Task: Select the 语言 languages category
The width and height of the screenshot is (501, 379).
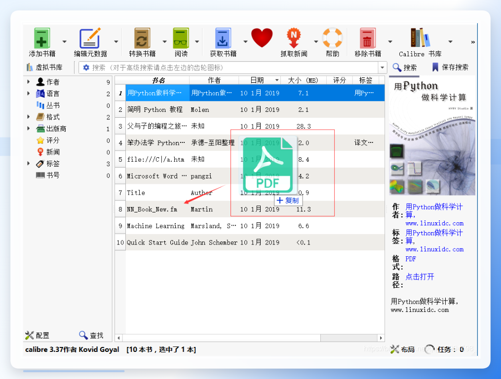Action: 53,94
